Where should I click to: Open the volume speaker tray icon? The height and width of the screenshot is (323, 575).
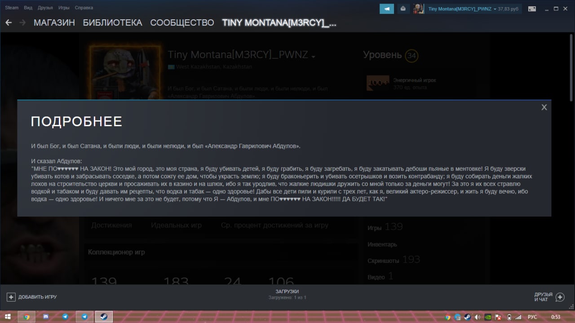point(477,317)
